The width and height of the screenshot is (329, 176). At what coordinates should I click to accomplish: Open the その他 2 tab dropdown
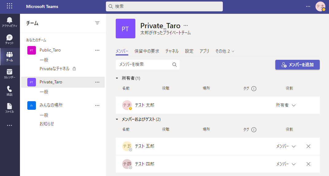pos(225,51)
